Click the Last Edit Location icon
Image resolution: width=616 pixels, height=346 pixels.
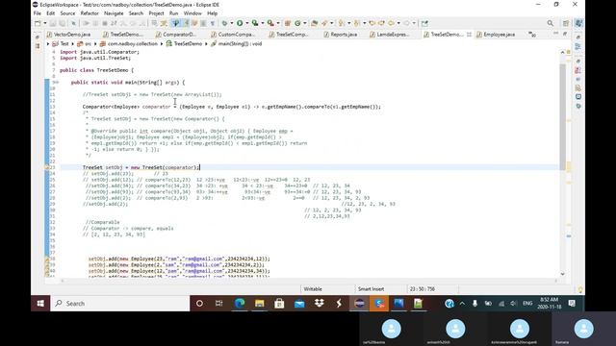coord(372,23)
